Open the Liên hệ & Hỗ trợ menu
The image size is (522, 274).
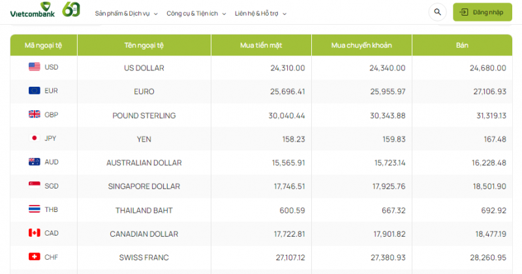coord(256,14)
